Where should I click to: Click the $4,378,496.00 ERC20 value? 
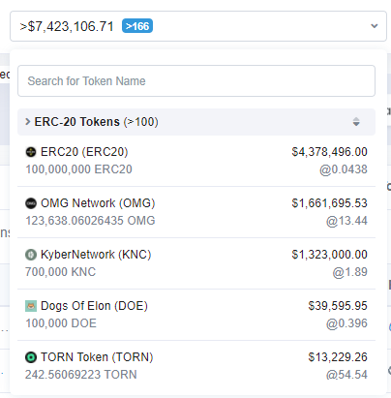329,152
